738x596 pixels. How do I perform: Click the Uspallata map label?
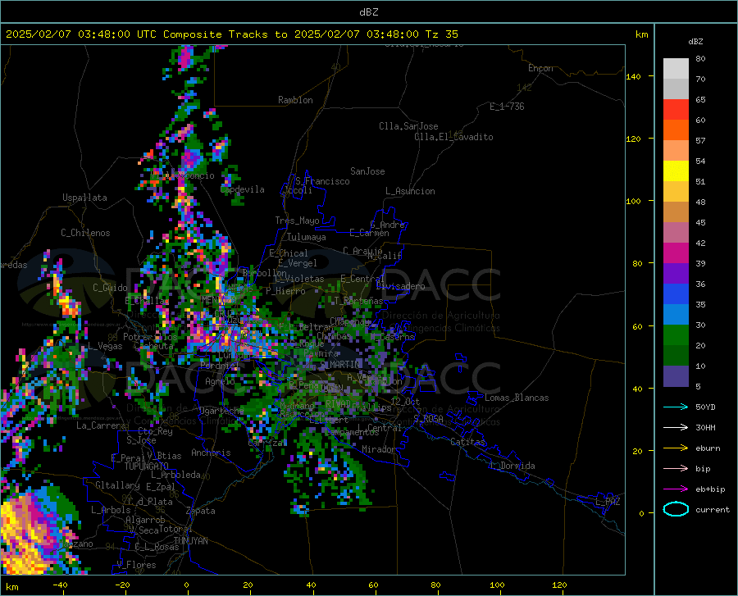coord(84,198)
